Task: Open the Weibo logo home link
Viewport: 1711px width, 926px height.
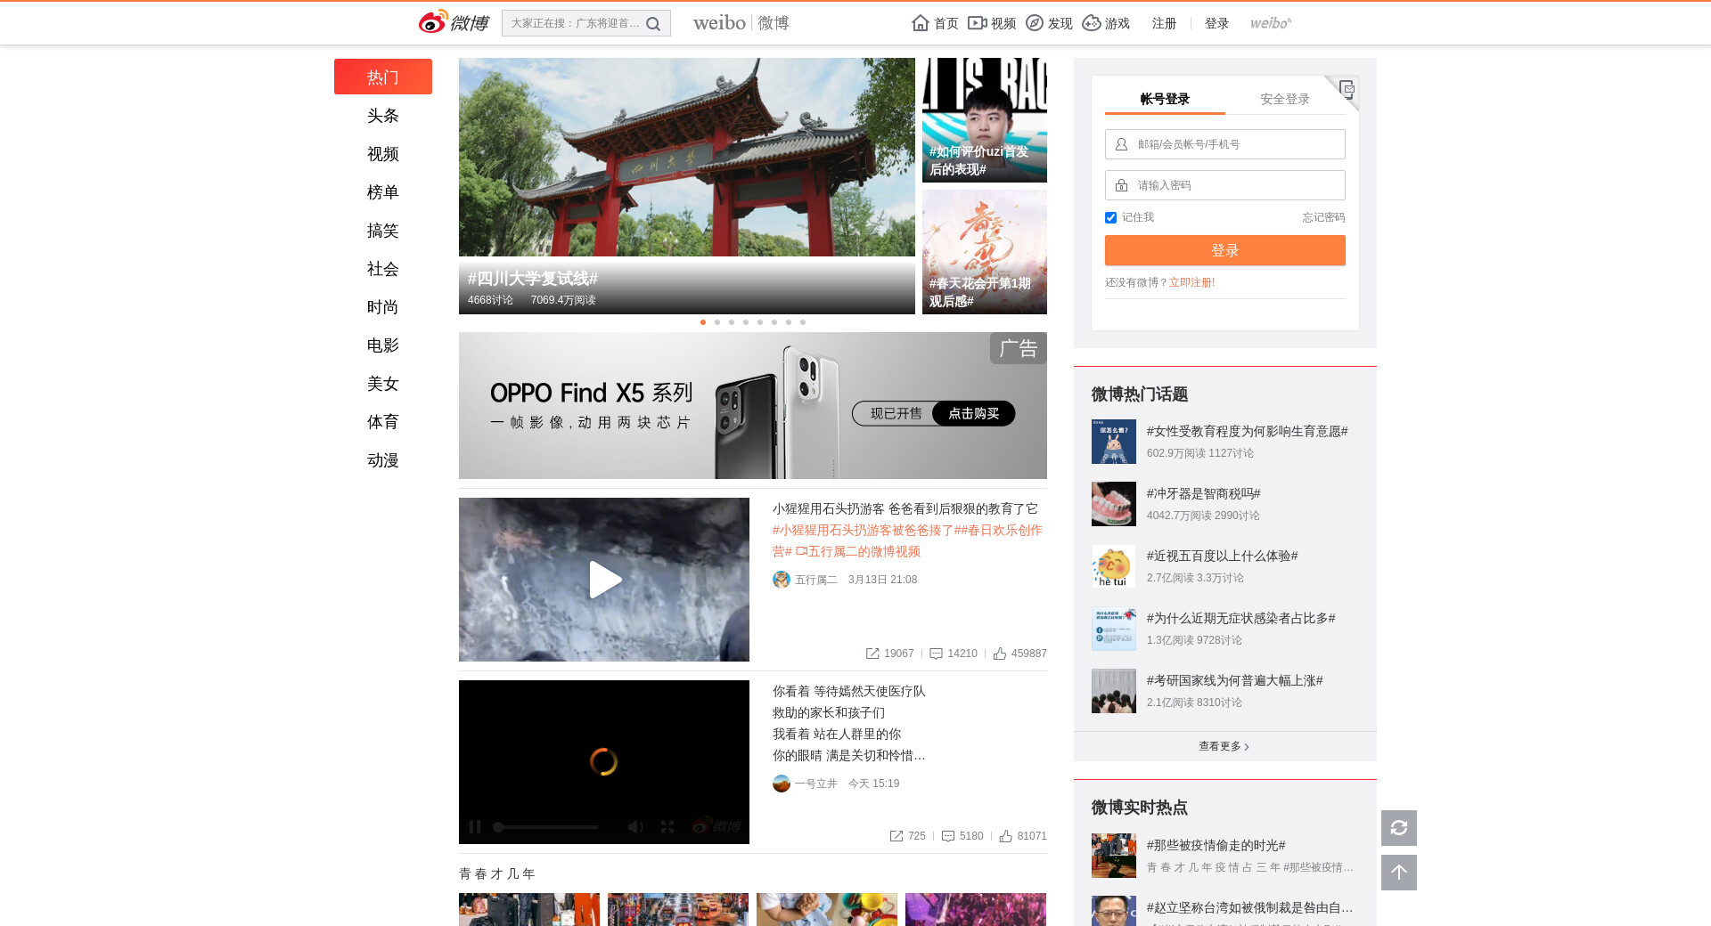Action: pyautogui.click(x=454, y=22)
